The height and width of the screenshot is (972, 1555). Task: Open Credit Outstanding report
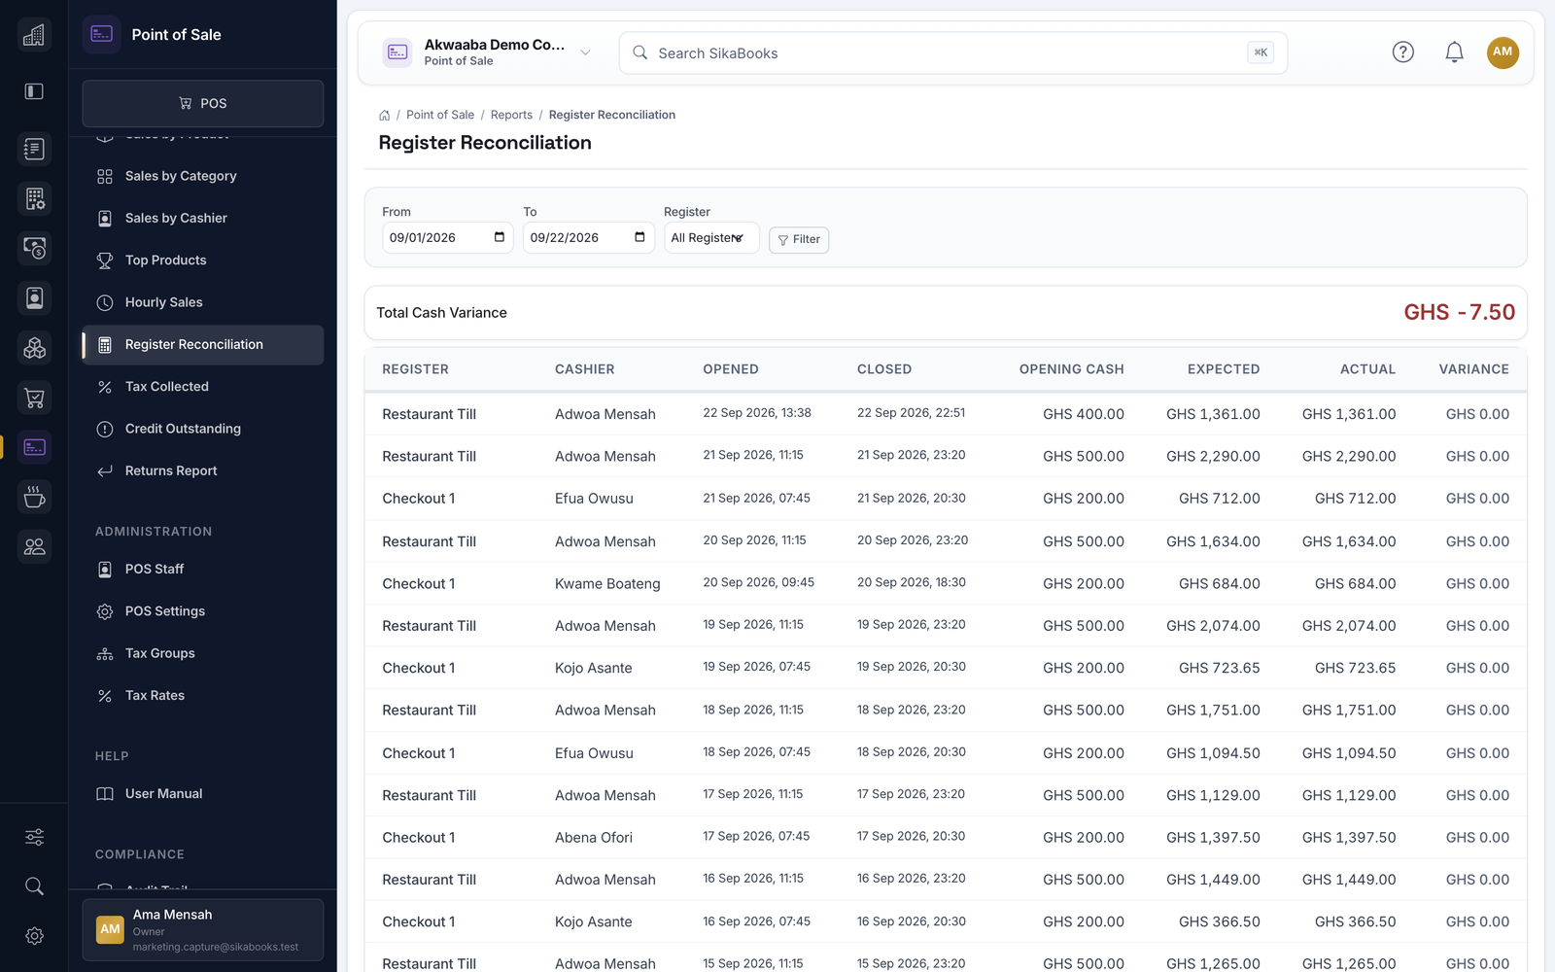point(202,429)
